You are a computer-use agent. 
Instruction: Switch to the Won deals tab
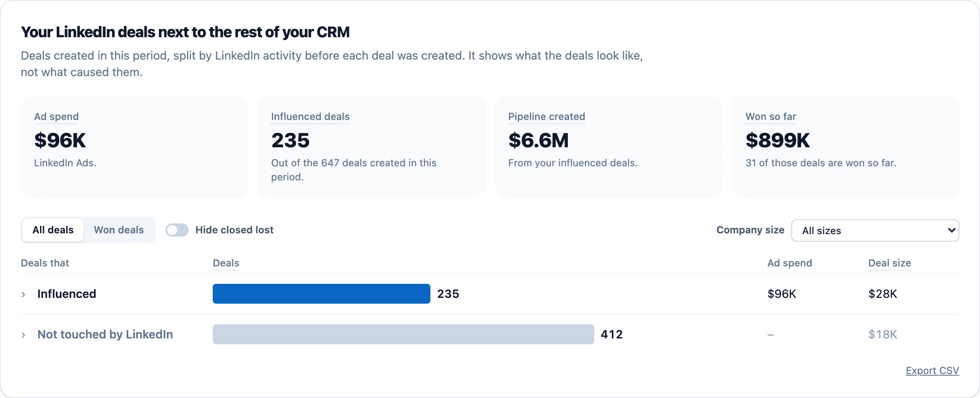119,230
